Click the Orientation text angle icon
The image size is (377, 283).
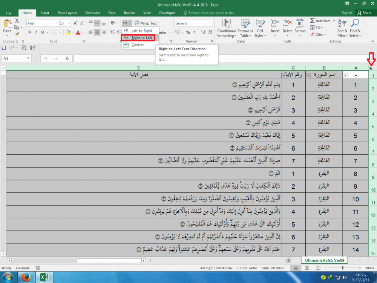coord(113,23)
